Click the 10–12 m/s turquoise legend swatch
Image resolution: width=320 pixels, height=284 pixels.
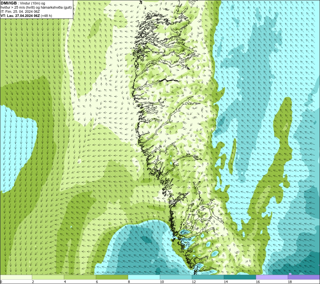[x=176, y=277]
